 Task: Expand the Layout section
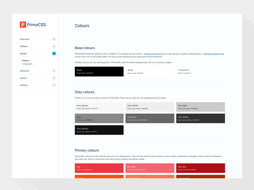[x=54, y=78]
